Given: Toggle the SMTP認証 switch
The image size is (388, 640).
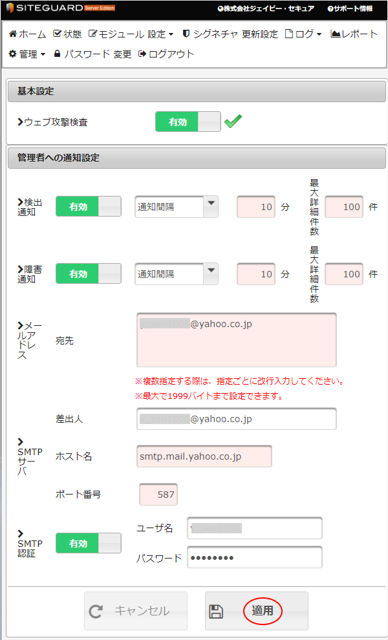Looking at the screenshot, I should click(88, 543).
